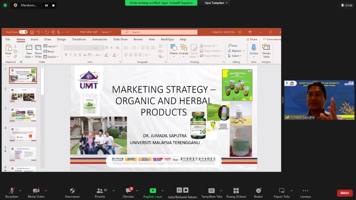
Task: Switch to the Design ribbon tab
Action: (61, 39)
